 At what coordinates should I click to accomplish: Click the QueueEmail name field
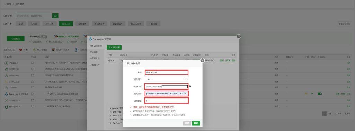(x=166, y=72)
